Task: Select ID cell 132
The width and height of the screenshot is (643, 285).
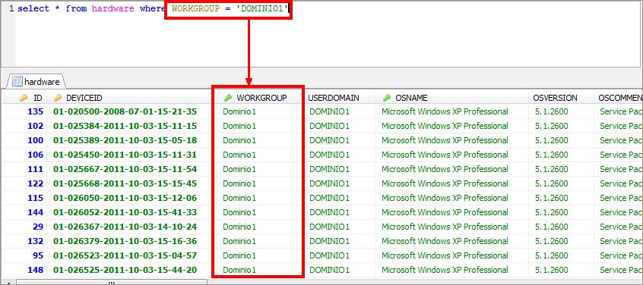Action: click(x=35, y=241)
